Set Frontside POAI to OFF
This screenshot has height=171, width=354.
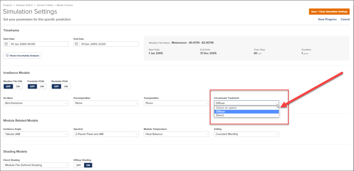[x=32, y=87]
